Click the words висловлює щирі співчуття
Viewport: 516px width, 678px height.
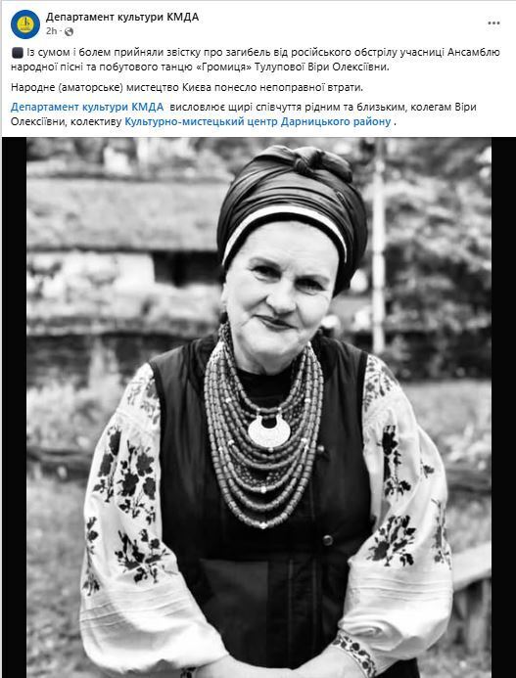[231, 107]
